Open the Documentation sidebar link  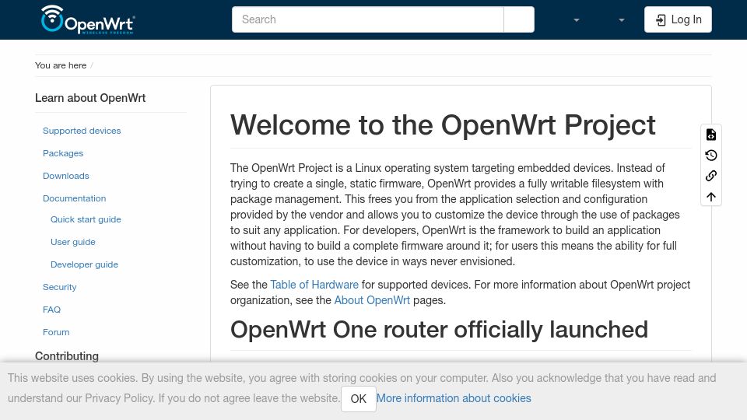point(75,198)
